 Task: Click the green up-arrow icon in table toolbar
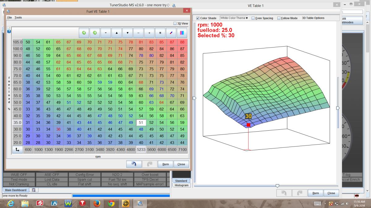84,33
